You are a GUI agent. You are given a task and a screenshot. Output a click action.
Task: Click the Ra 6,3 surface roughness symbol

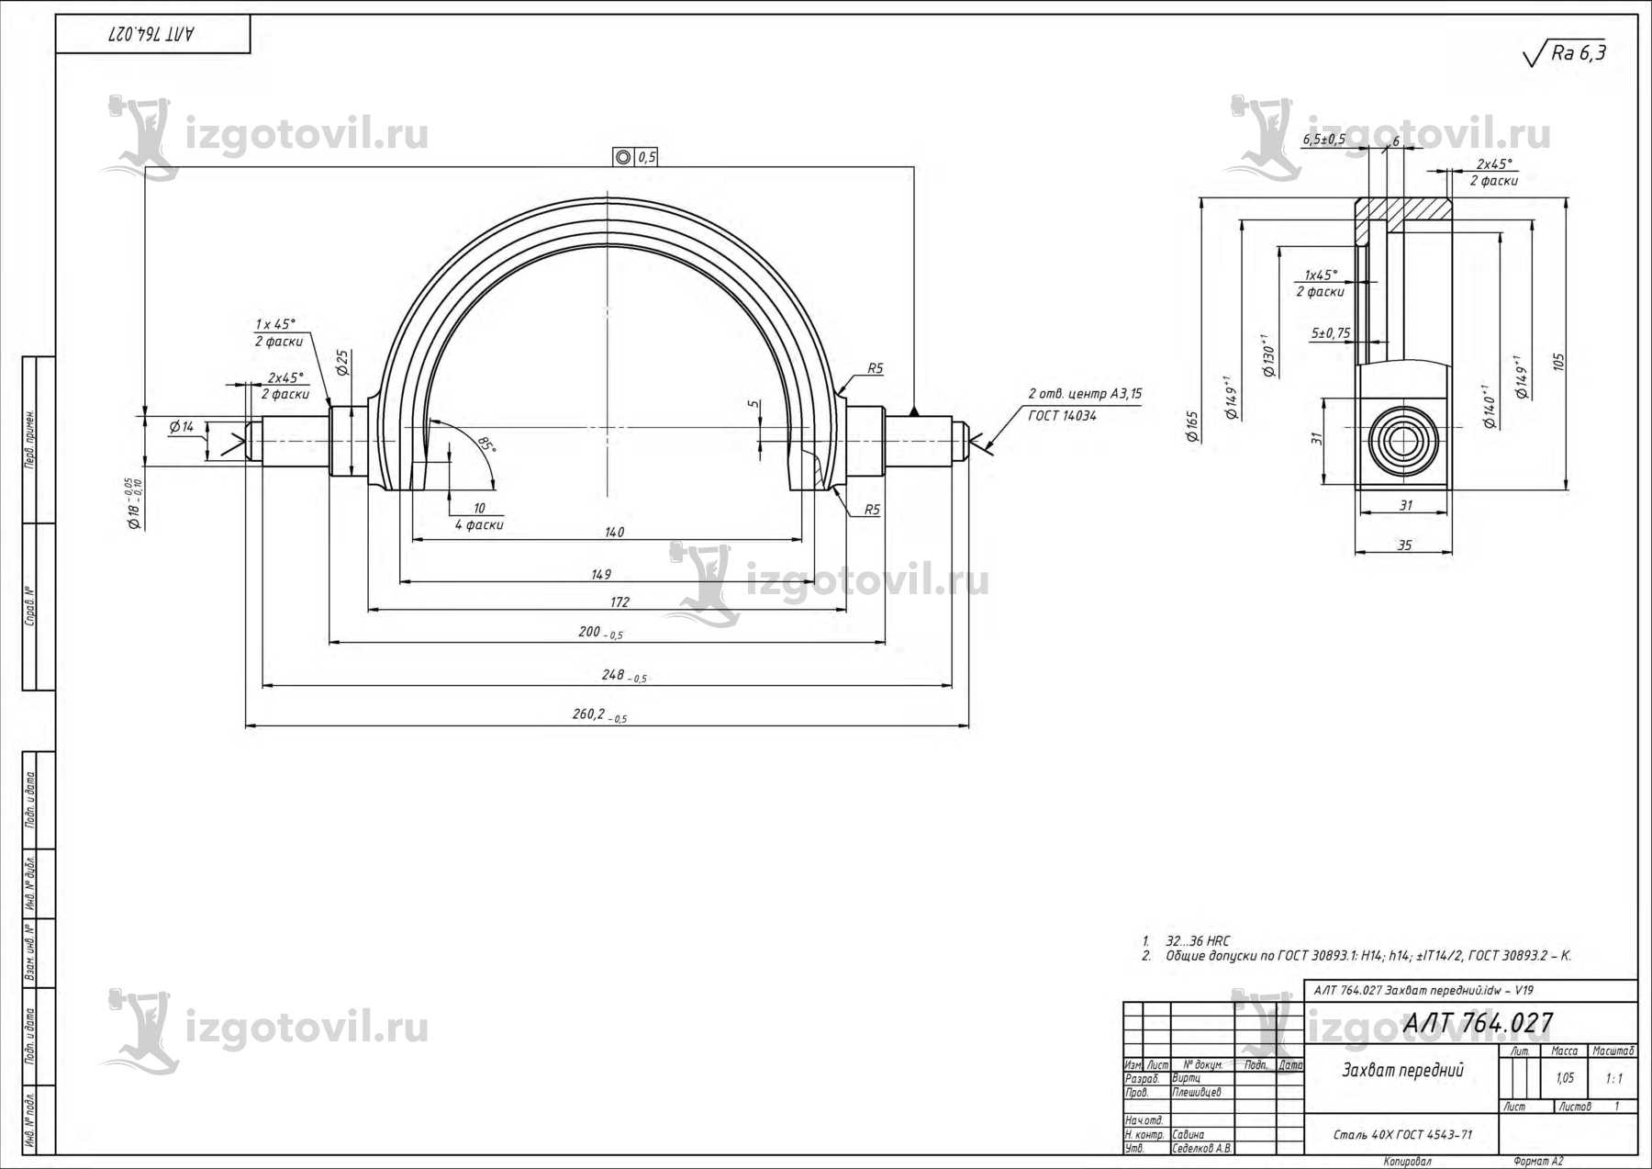tap(1565, 53)
